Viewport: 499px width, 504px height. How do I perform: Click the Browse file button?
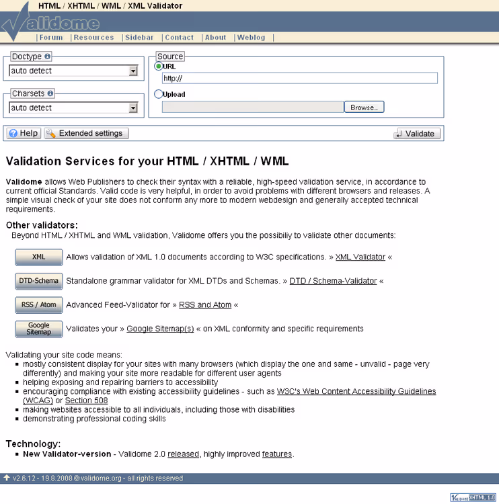[364, 107]
